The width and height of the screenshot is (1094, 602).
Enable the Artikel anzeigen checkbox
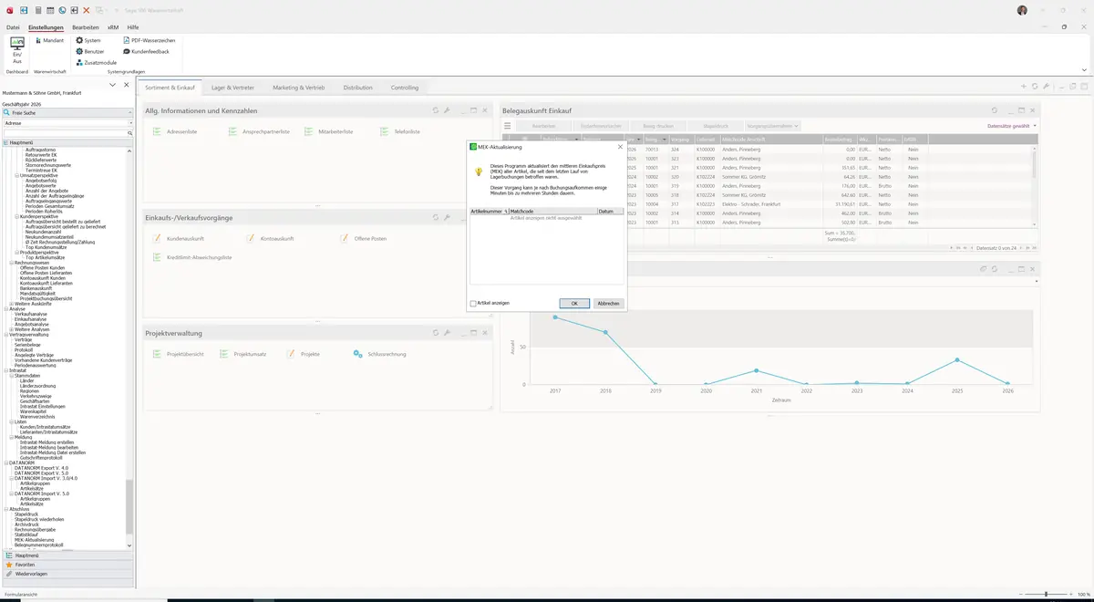point(473,303)
